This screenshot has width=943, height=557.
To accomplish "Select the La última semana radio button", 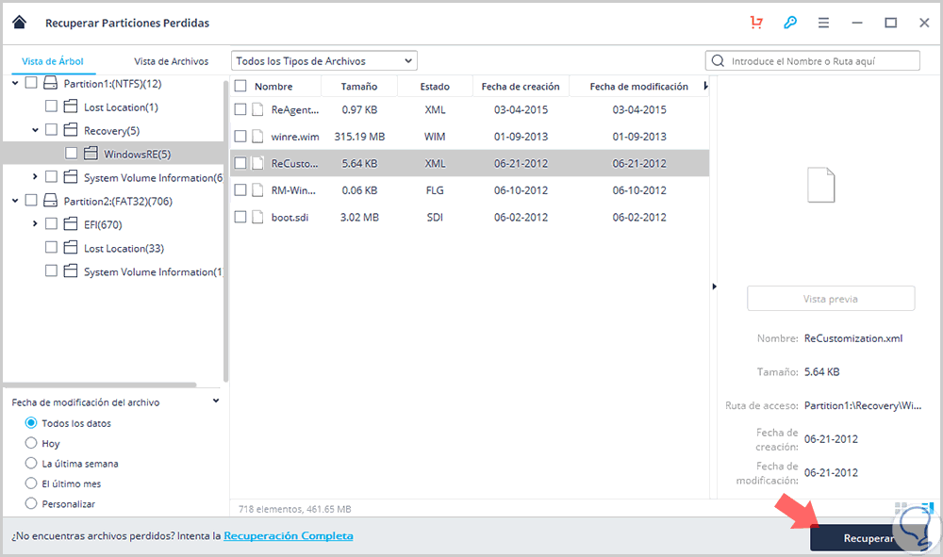I will [x=31, y=464].
